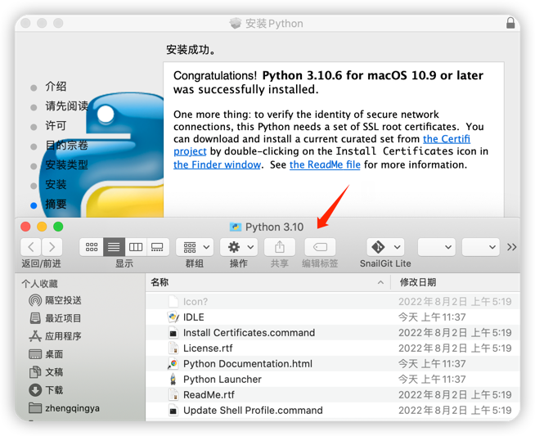The height and width of the screenshot is (436, 535).
Task: Sort files by Name column header
Action: click(160, 282)
